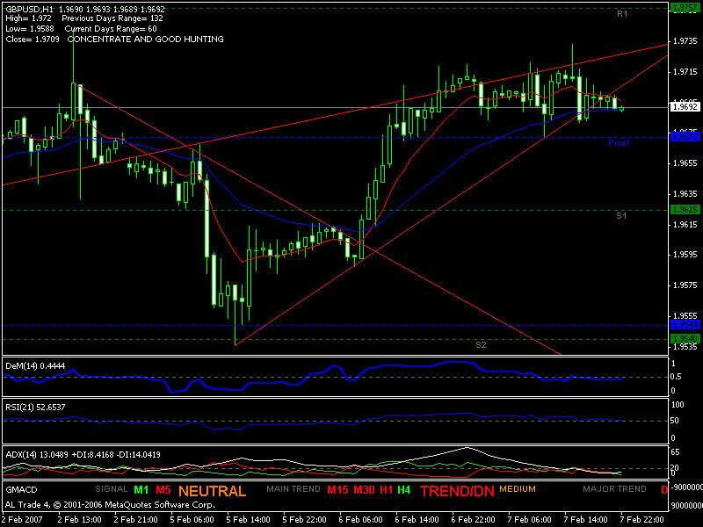Select the 'Current Days Range= 60' label
The width and height of the screenshot is (703, 527).
(111, 29)
